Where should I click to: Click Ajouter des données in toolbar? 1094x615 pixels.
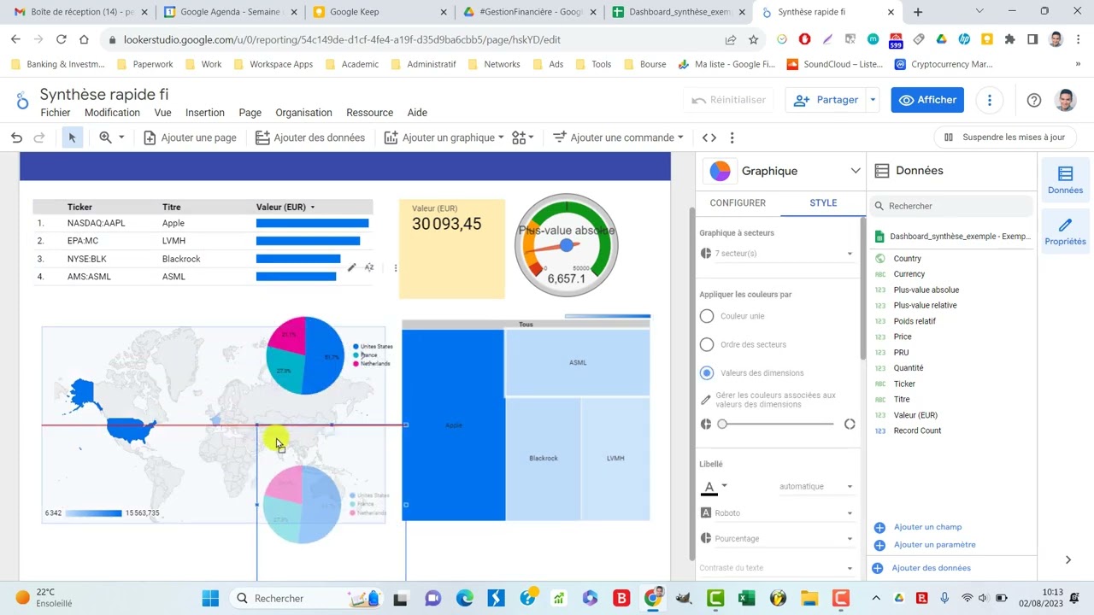point(310,138)
